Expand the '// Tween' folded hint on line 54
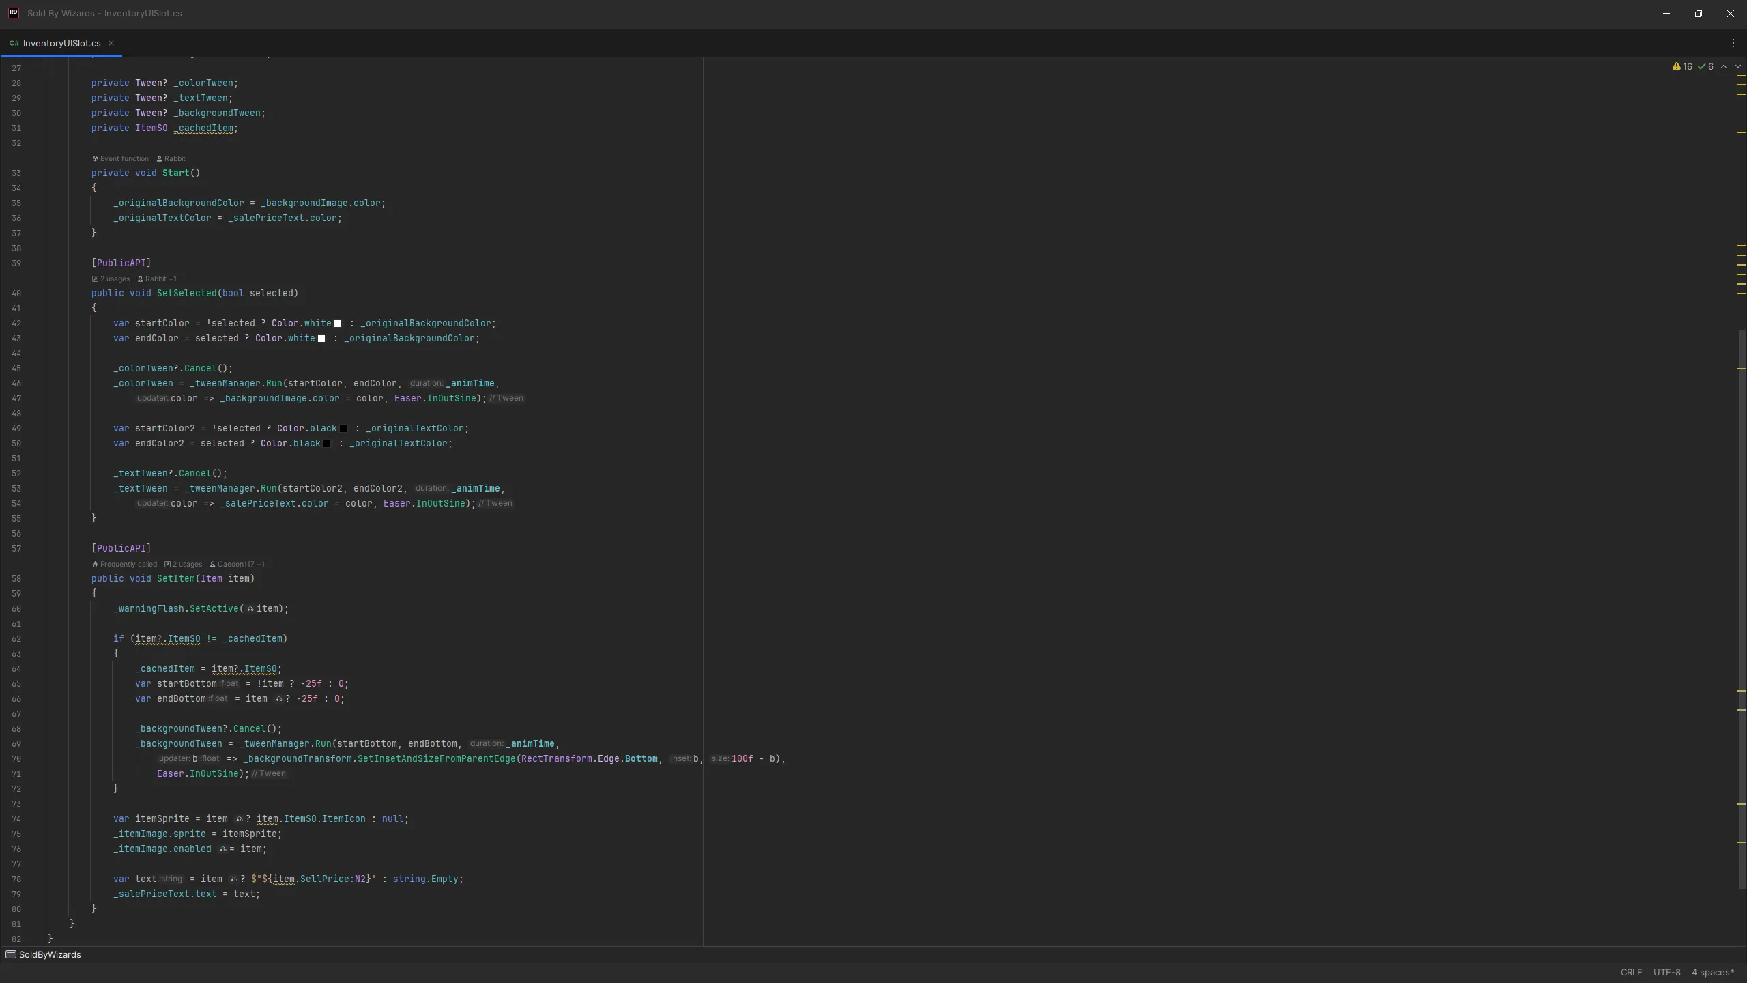This screenshot has width=1747, height=983. tap(495, 503)
